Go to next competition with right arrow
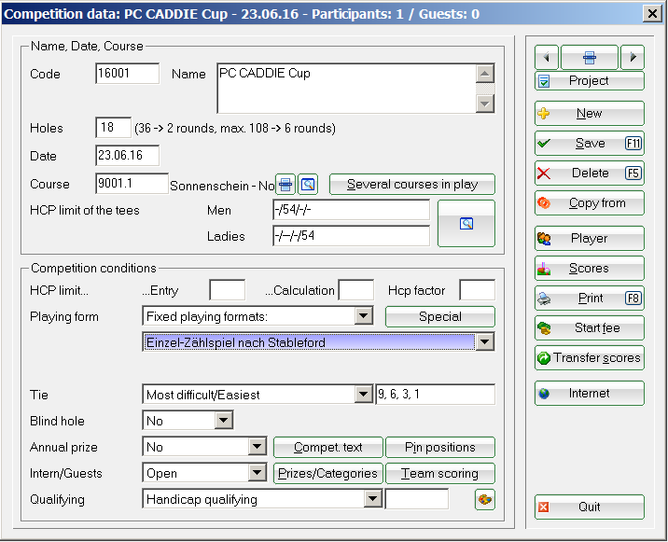Image resolution: width=668 pixels, height=542 pixels. tap(632, 57)
